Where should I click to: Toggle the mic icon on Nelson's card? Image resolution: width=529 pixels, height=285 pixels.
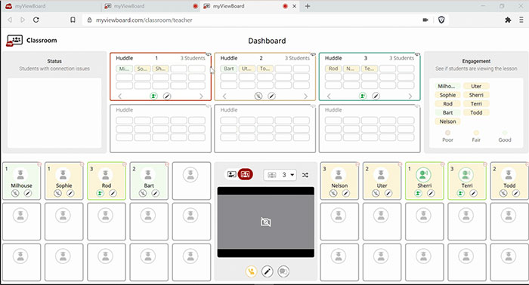333,193
